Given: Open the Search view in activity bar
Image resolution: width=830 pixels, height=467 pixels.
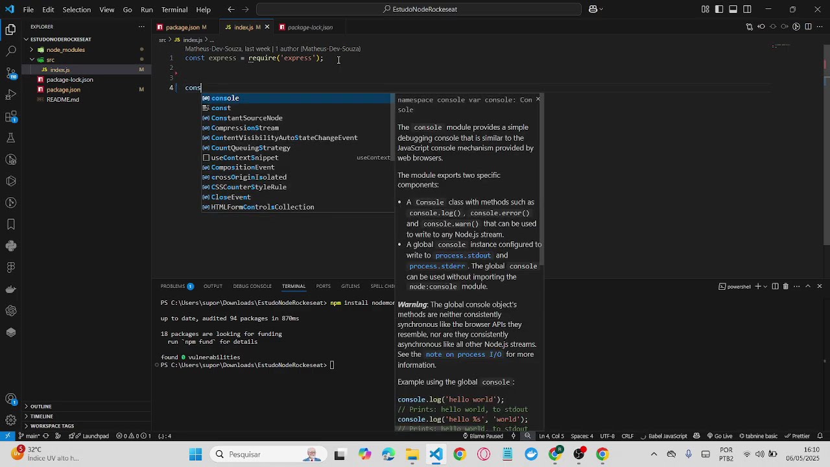Looking at the screenshot, I should [x=10, y=51].
